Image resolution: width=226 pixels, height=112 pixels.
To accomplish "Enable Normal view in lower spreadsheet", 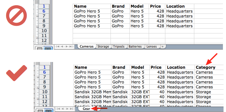I will click(x=40, y=110).
